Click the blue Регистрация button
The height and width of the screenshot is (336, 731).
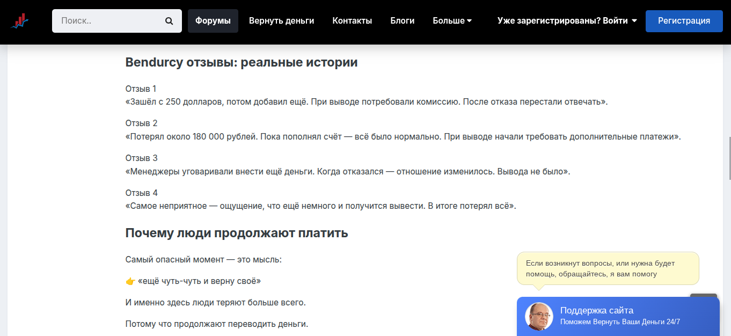tap(684, 21)
